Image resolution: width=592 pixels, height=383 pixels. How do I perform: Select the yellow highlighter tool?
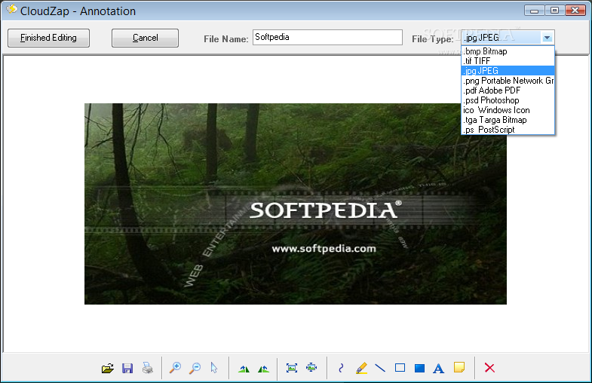(361, 368)
